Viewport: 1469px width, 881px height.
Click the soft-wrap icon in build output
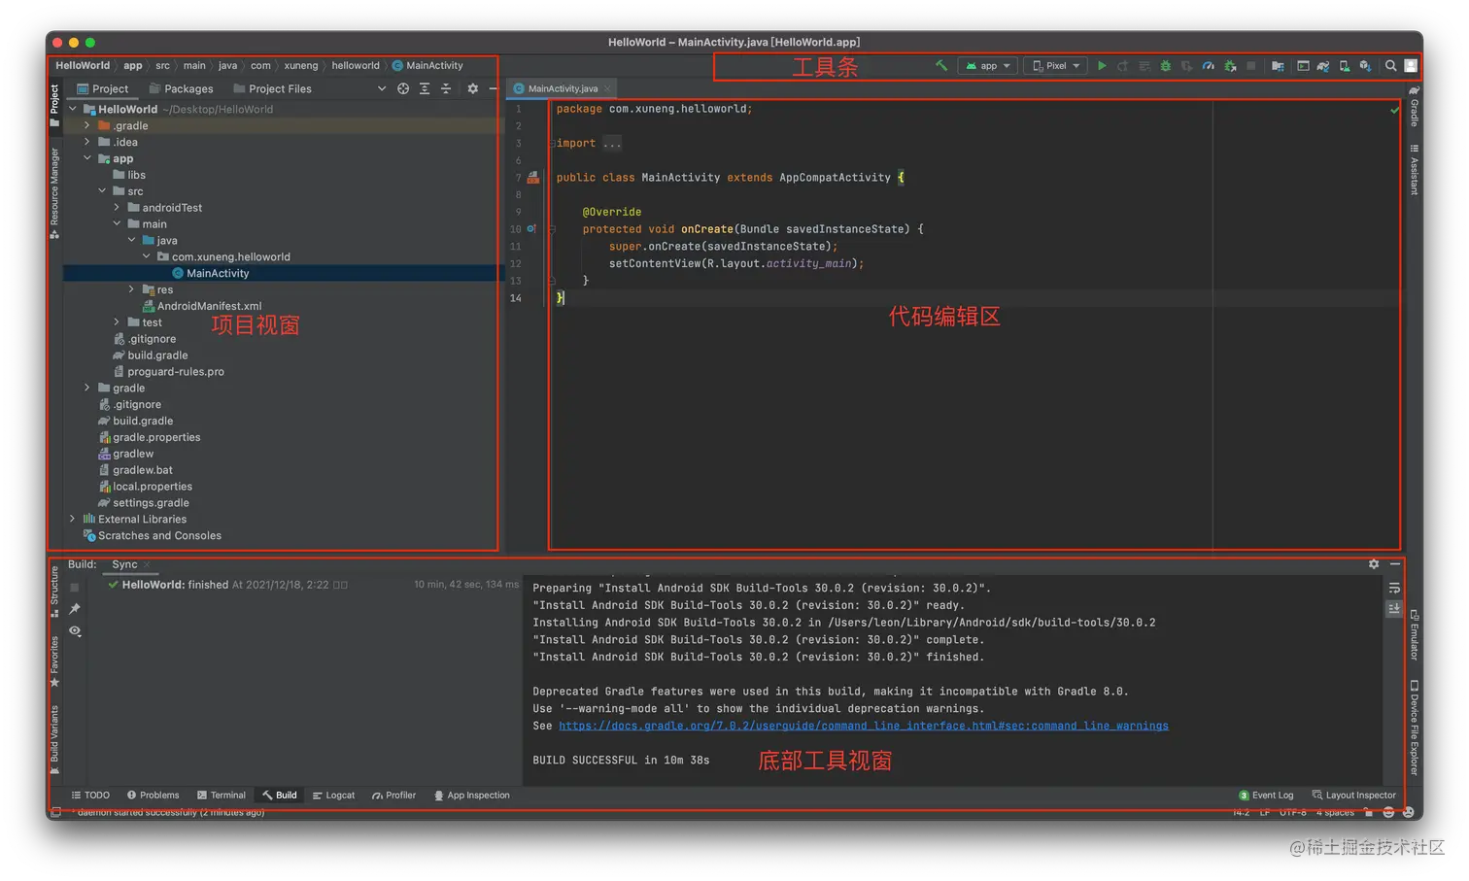(1394, 589)
